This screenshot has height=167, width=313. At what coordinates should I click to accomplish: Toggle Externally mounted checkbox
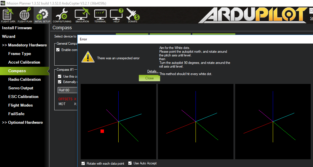click(59, 82)
